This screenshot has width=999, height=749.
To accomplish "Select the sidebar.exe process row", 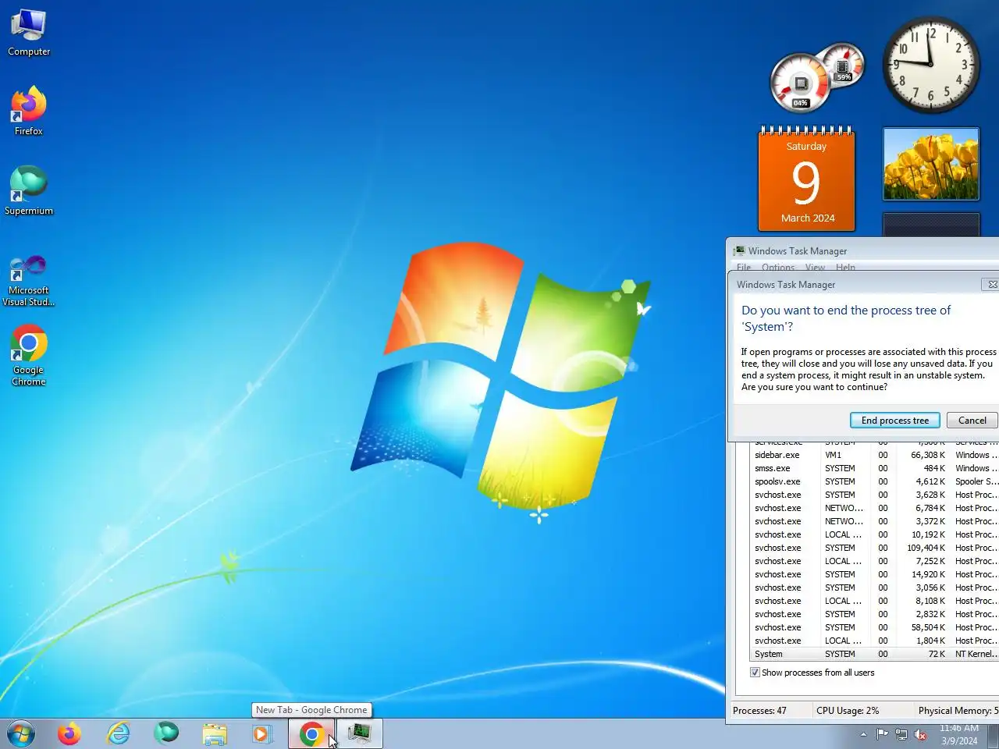I will 874,455.
